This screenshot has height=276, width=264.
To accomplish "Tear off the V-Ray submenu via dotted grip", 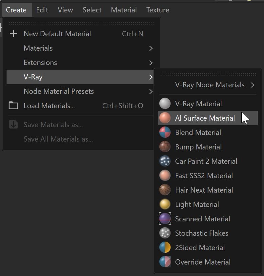I will tap(208, 74).
